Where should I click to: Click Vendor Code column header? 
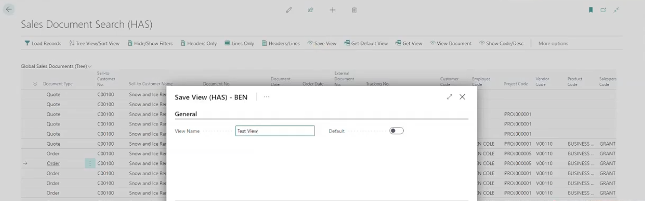(x=542, y=81)
